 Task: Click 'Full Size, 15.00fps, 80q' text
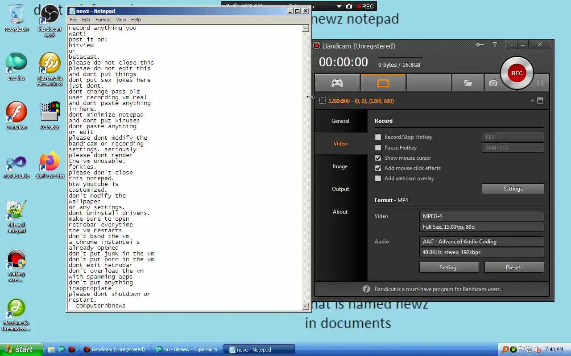tap(449, 227)
